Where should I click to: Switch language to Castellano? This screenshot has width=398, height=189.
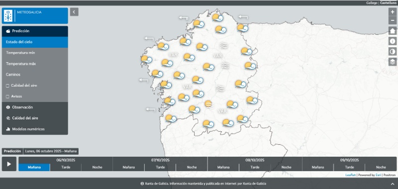388,3
